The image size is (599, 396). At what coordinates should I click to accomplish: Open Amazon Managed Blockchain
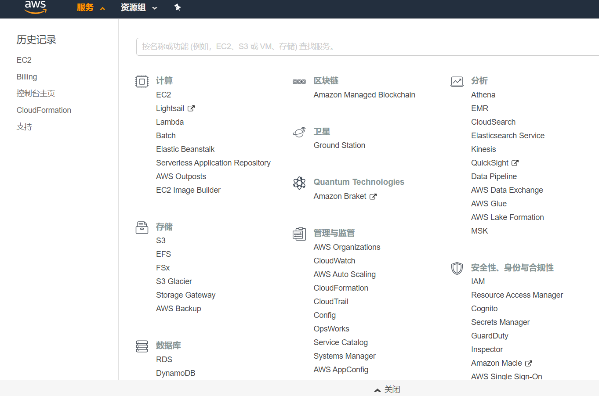(364, 95)
